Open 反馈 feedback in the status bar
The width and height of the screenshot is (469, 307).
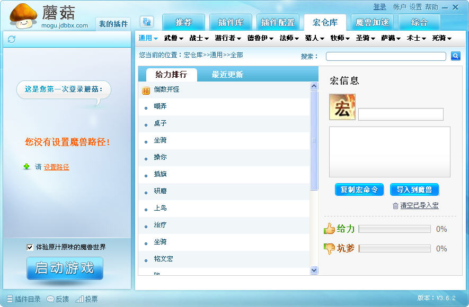[58, 299]
